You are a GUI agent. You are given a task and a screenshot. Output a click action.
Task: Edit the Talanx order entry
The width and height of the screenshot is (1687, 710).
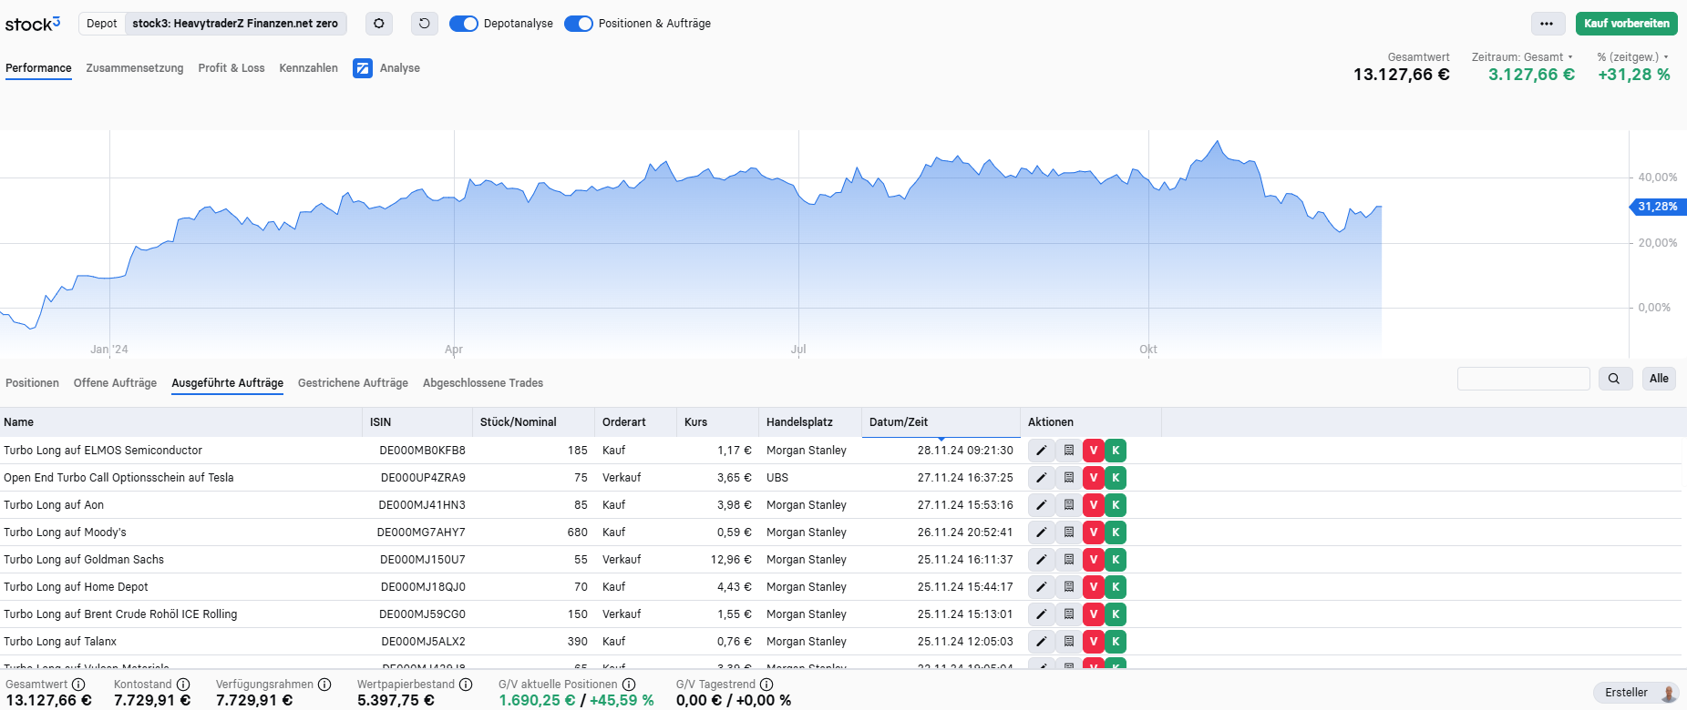(1042, 642)
